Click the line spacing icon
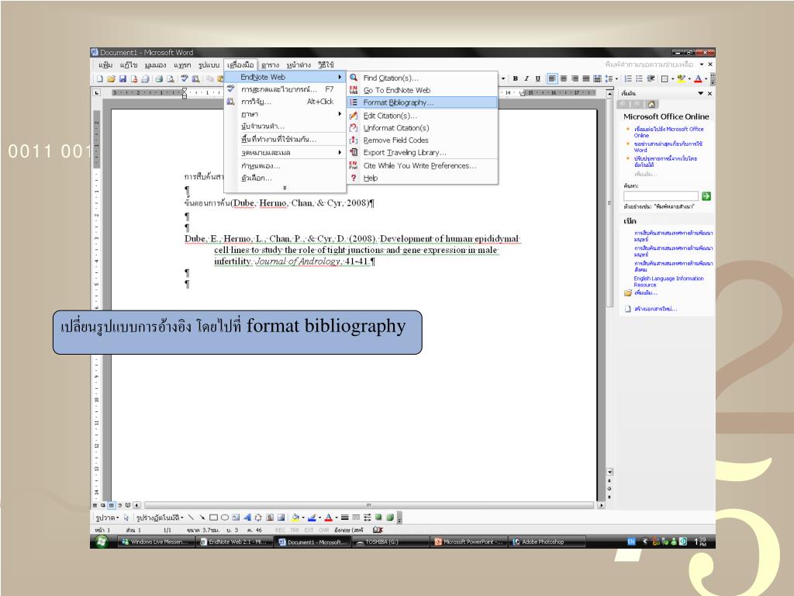Image resolution: width=794 pixels, height=596 pixels. (x=609, y=78)
